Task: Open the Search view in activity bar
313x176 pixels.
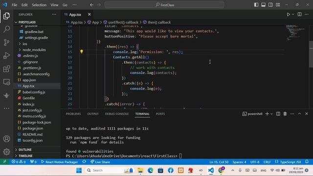Action: [x=6, y=29]
